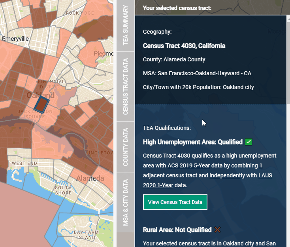Click the ROCKRIDGE neighborhood label
Screen dimensions: 290x247
[80, 13]
